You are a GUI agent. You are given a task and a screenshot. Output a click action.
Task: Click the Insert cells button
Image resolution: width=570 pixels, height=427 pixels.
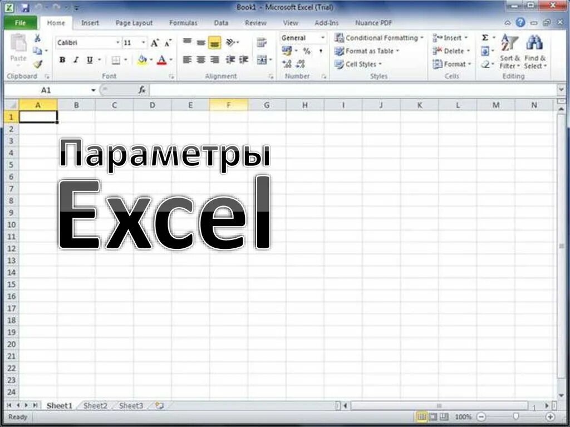(x=450, y=37)
